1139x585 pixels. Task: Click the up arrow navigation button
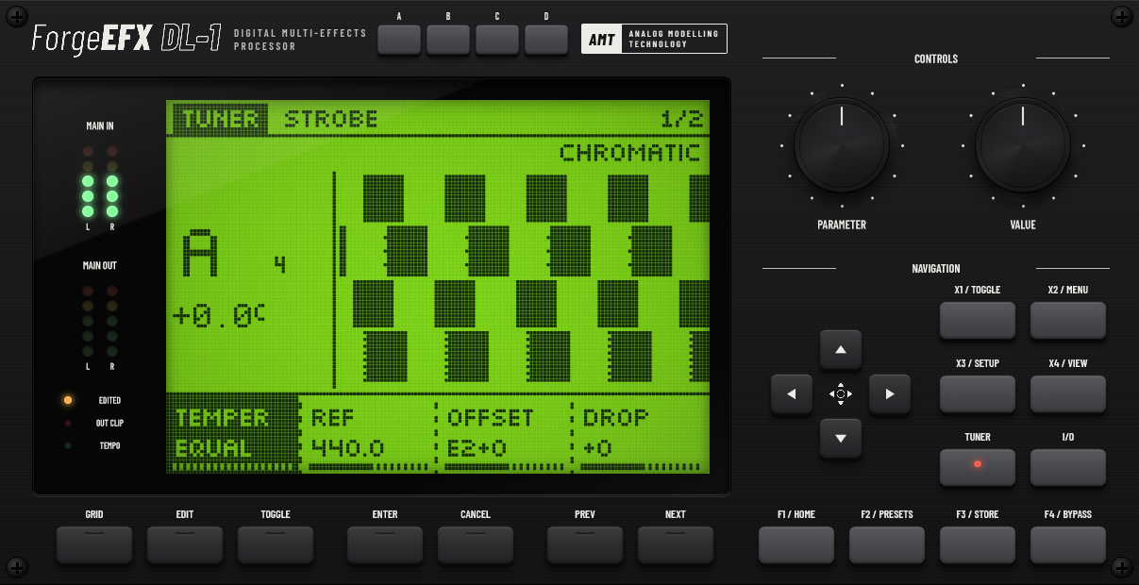(x=841, y=350)
